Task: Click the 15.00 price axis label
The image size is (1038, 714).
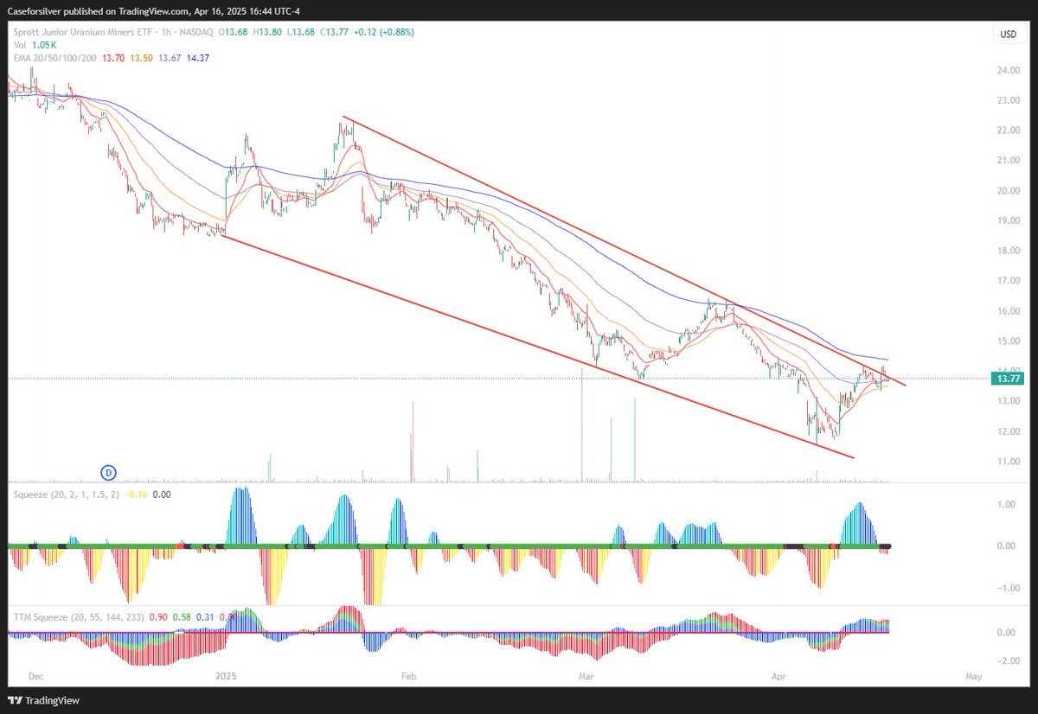Action: pyautogui.click(x=1008, y=341)
